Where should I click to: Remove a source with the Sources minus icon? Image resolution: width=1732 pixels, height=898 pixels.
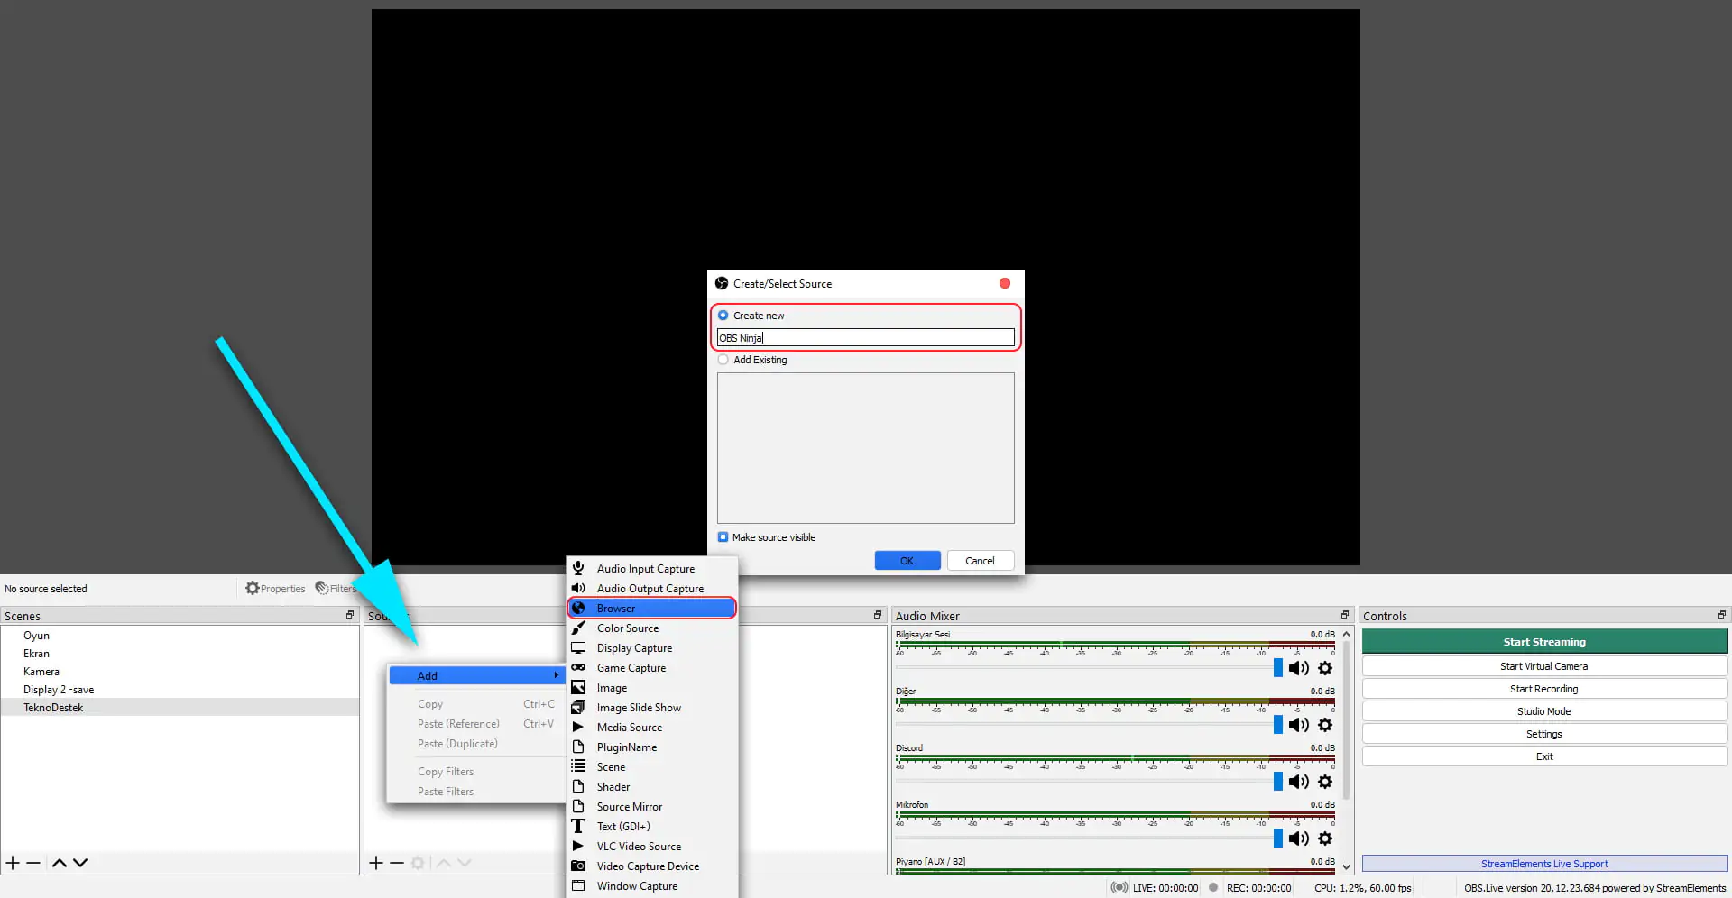(x=397, y=863)
